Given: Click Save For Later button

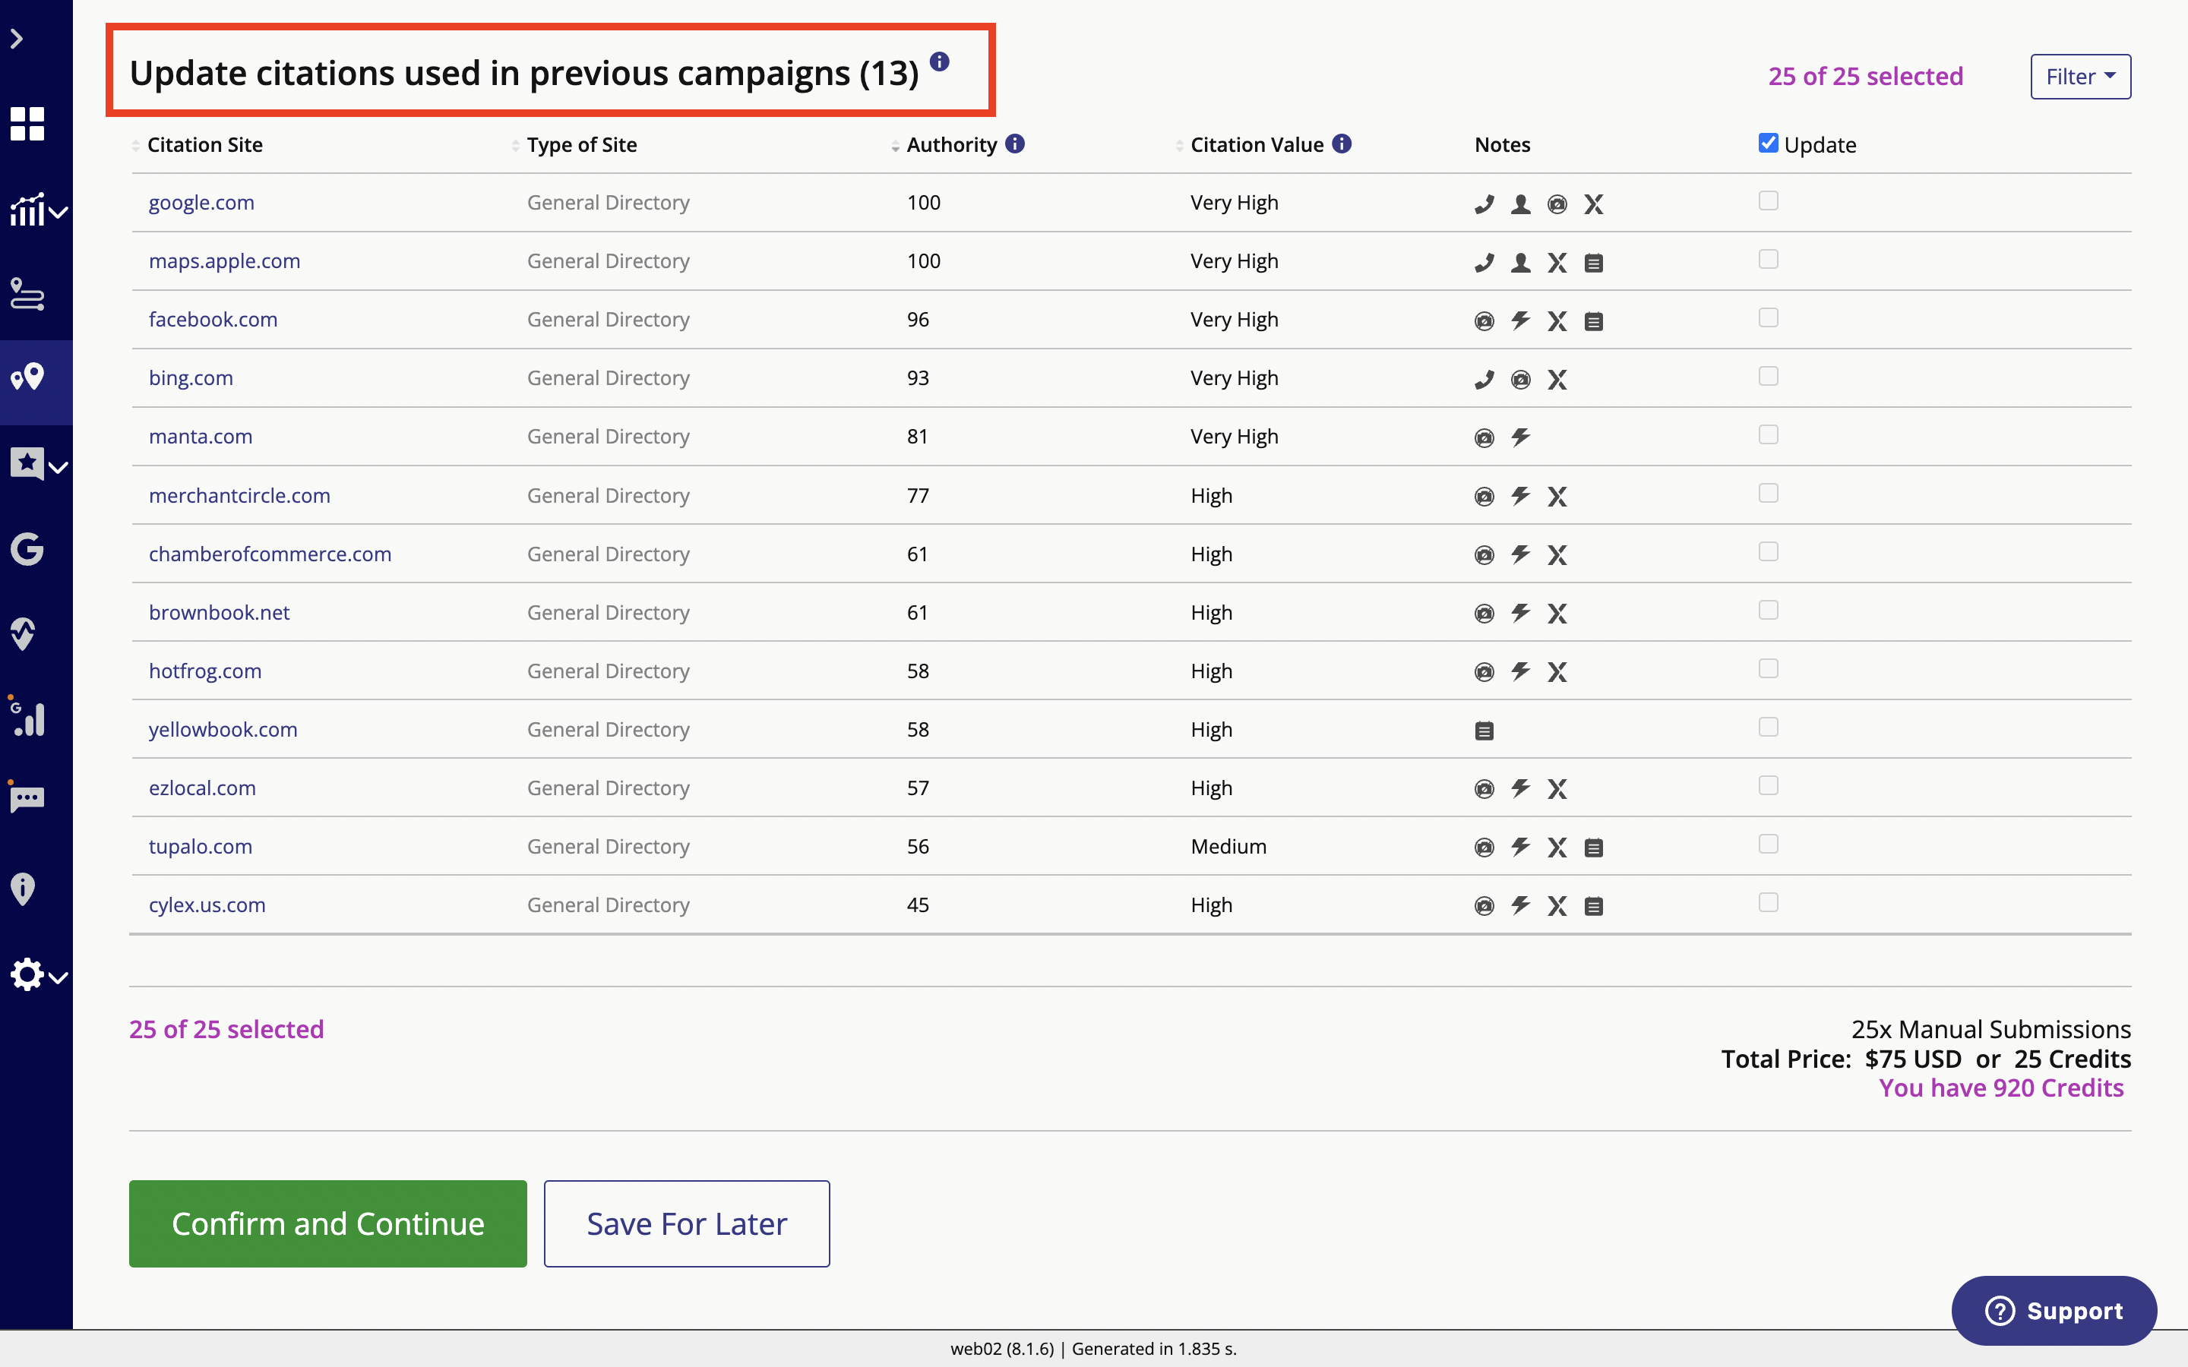Looking at the screenshot, I should [x=686, y=1223].
